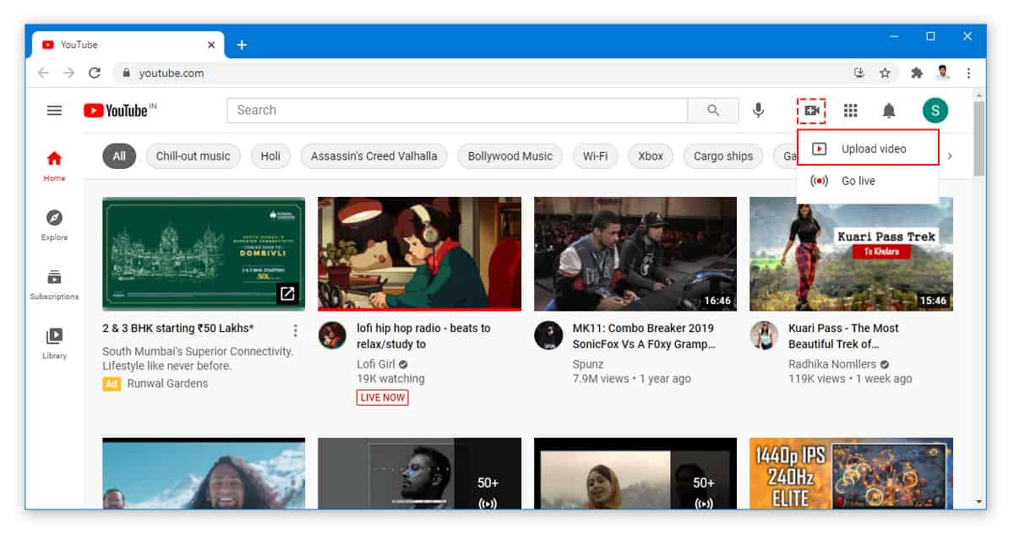Select the All filter chip
1014x545 pixels.
coord(119,156)
